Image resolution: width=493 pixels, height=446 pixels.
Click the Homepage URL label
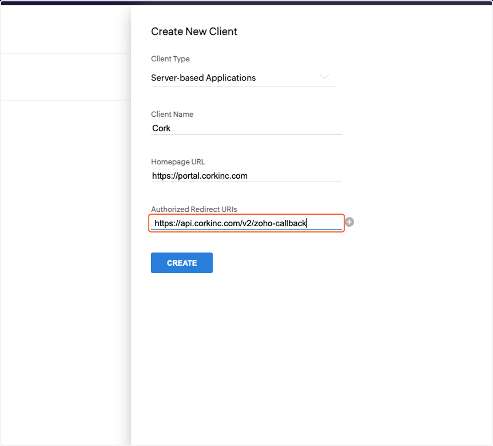click(178, 162)
